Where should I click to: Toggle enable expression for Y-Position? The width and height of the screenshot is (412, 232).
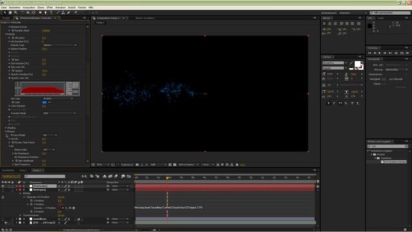click(63, 208)
